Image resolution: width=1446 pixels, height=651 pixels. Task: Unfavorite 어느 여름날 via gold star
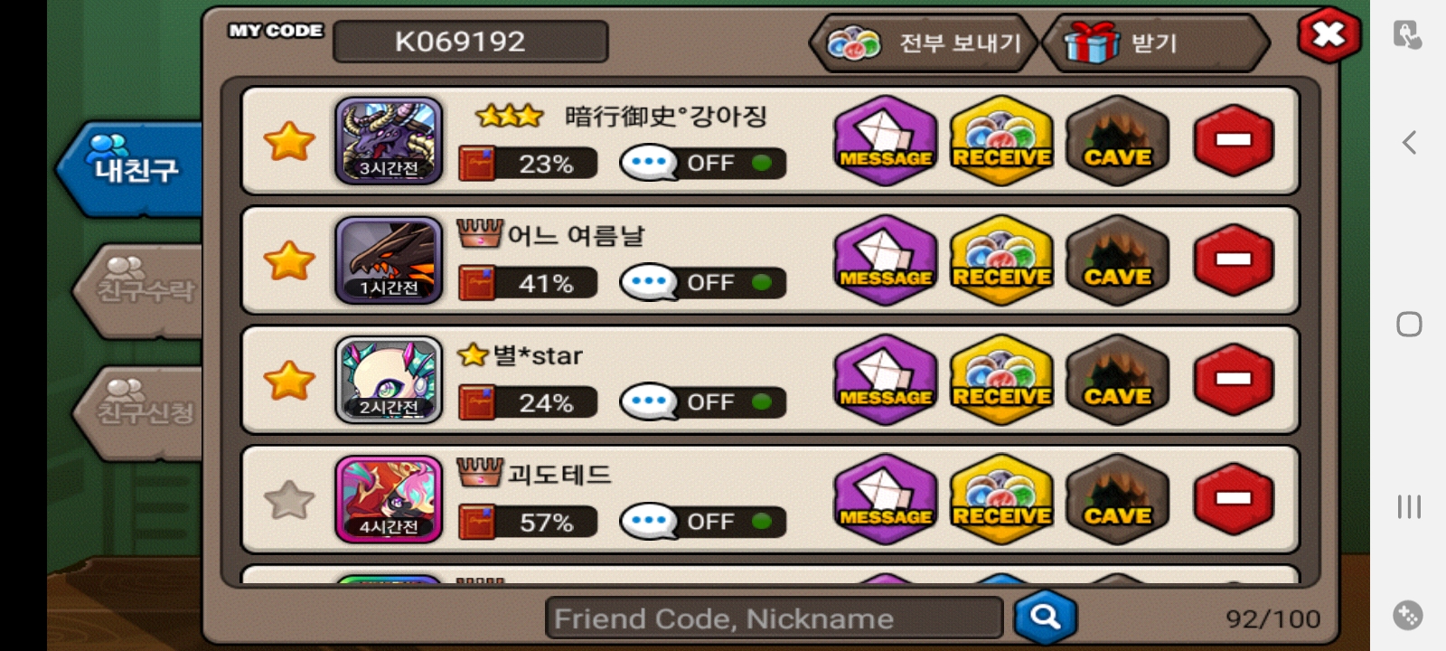289,261
